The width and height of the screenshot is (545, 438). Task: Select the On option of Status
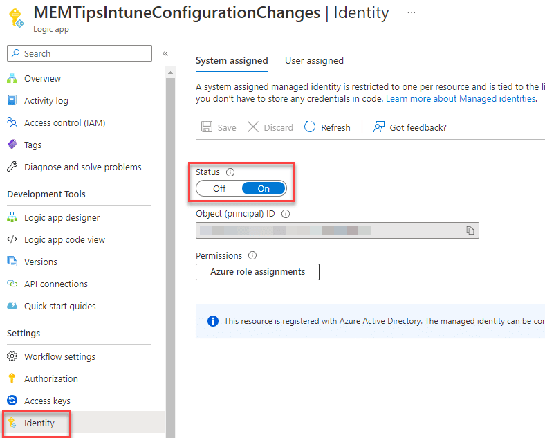(x=264, y=188)
